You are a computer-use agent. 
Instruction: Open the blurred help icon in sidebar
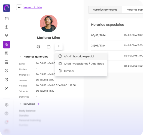[7, 113]
